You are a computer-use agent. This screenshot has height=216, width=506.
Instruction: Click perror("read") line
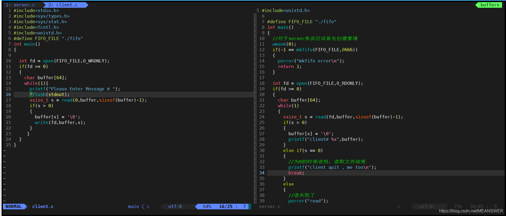click(x=308, y=201)
